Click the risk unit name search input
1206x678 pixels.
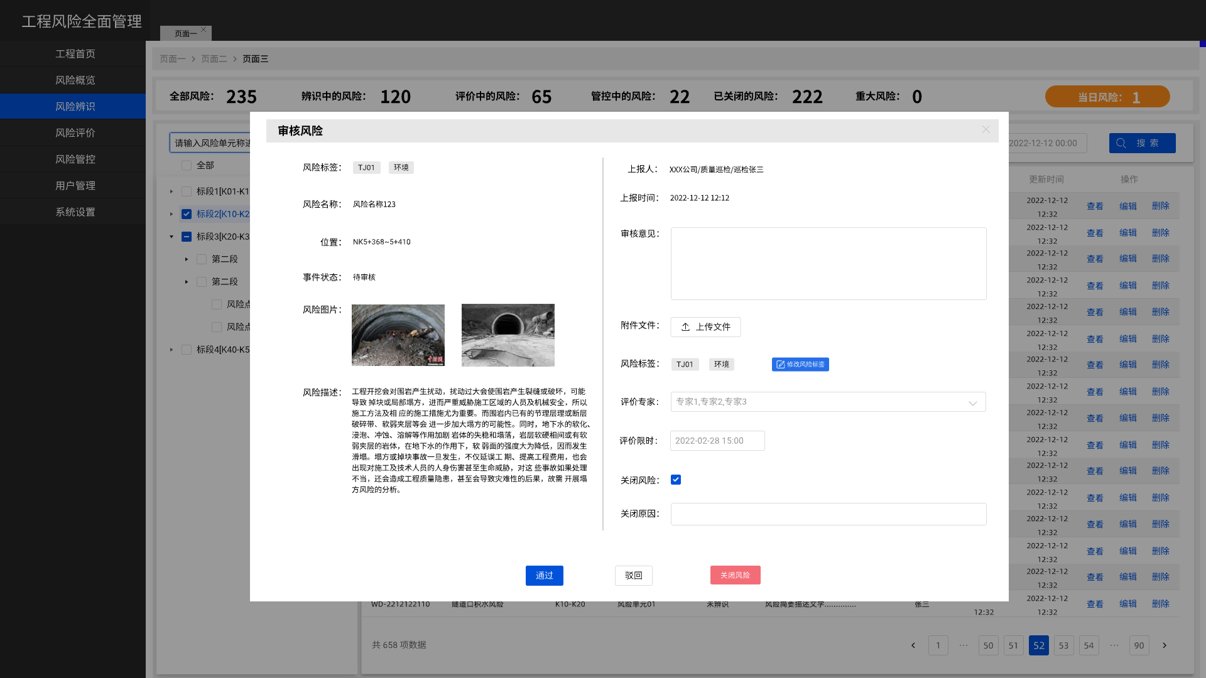pos(210,143)
